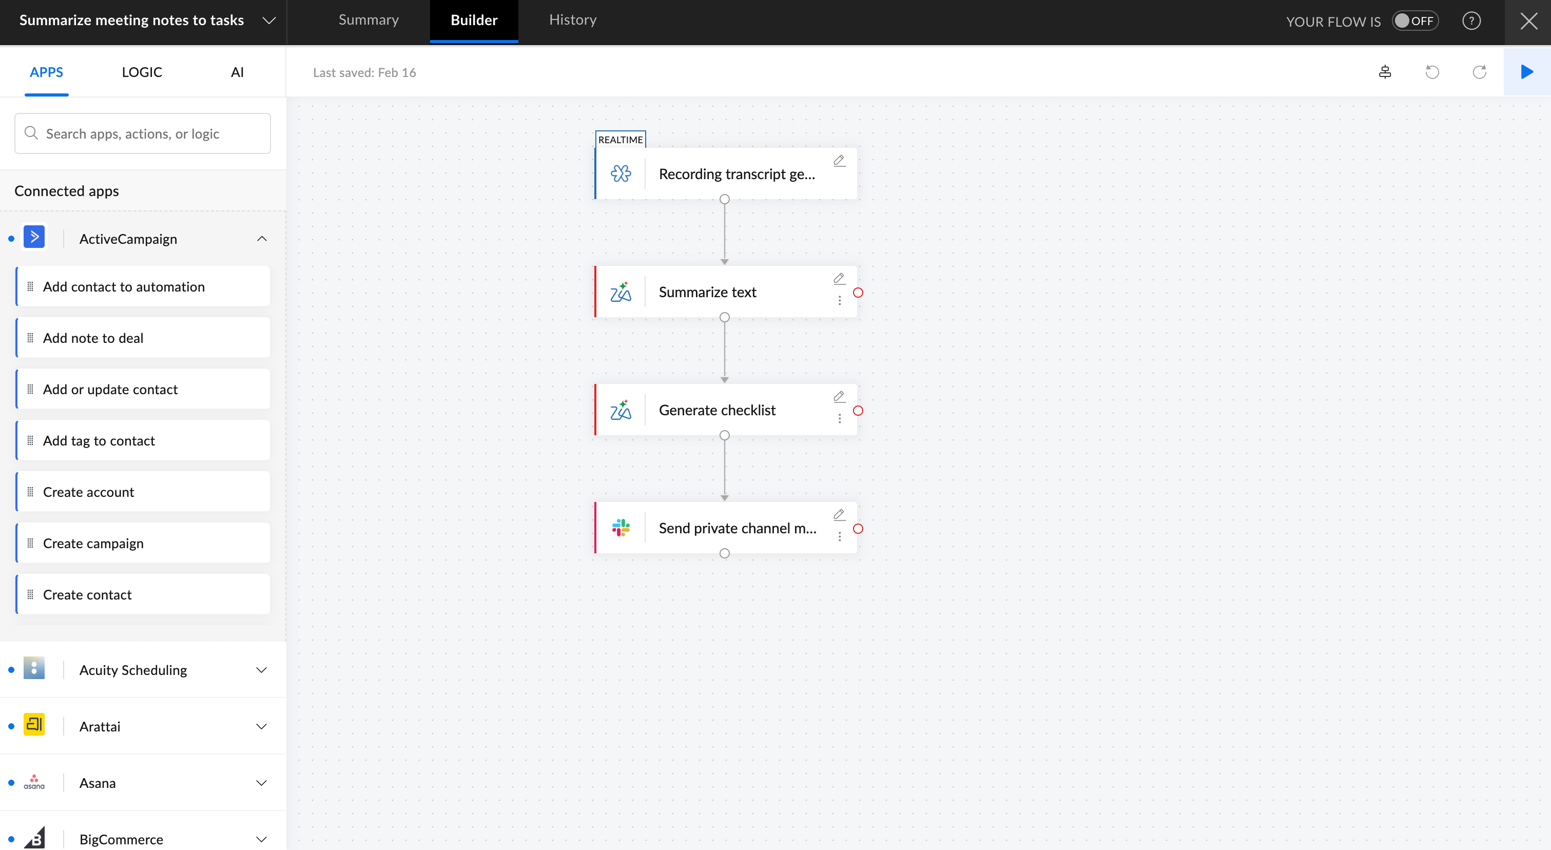Click the undo icon in the toolbar

point(1432,72)
